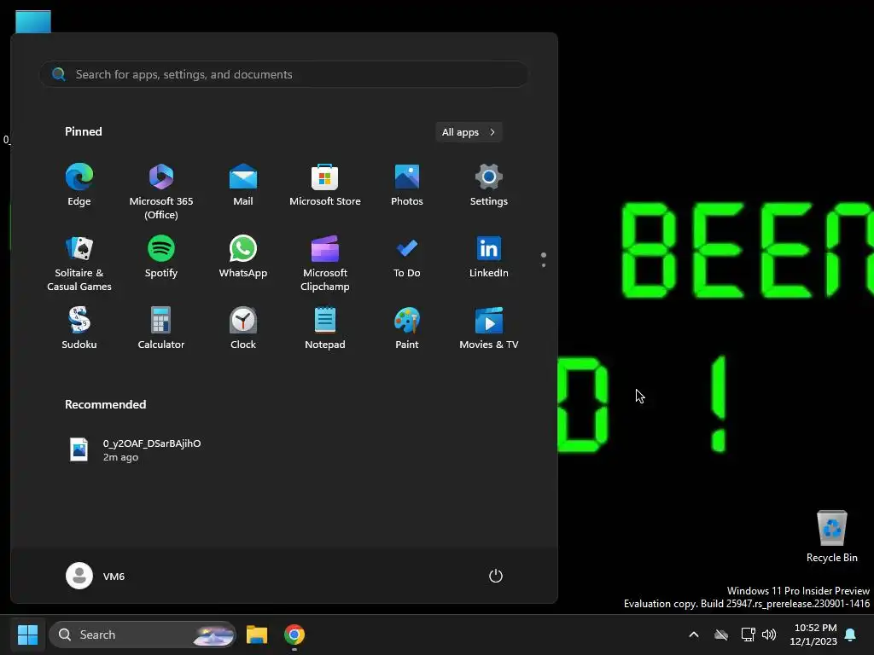Start Solitaire & Casual Games
874x655 pixels.
pos(79,263)
